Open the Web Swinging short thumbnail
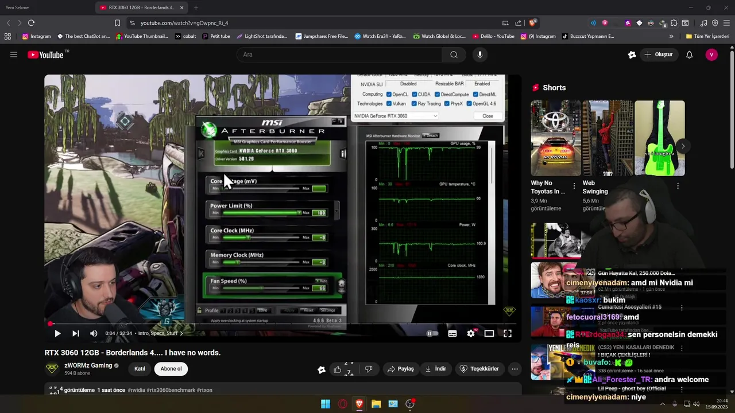This screenshot has height=413, width=735. coord(608,138)
